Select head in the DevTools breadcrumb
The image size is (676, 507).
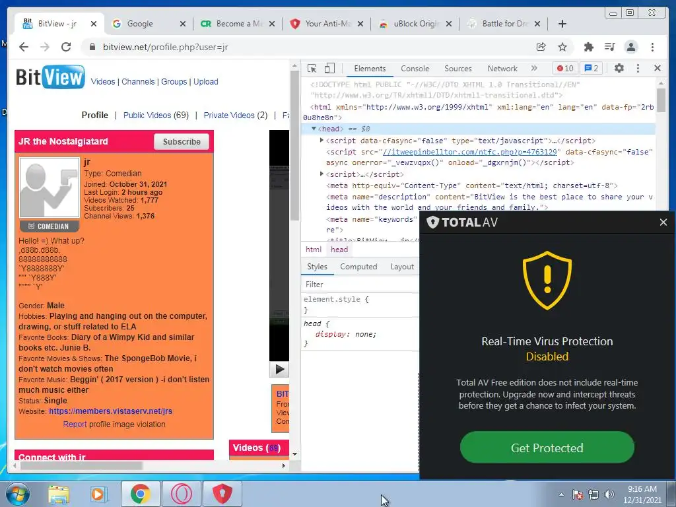pyautogui.click(x=339, y=250)
